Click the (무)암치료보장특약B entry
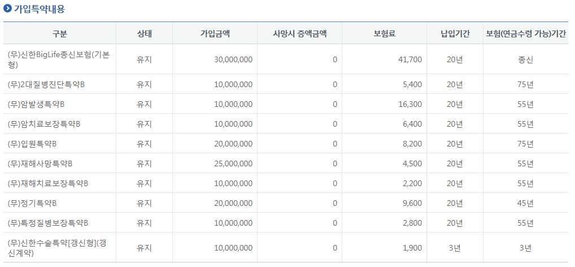This screenshot has width=575, height=267. 44,124
